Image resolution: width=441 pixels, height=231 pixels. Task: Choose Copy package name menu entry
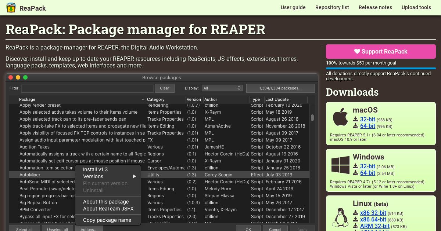coord(108,220)
